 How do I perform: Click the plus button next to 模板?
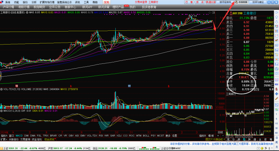pos(218,136)
